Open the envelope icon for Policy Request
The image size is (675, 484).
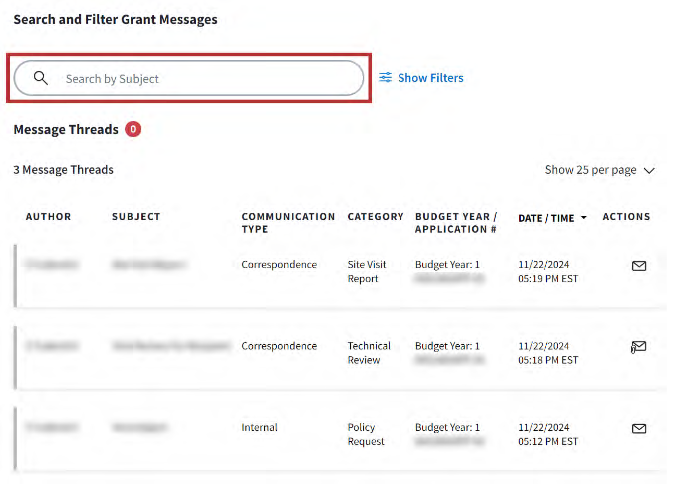tap(639, 429)
